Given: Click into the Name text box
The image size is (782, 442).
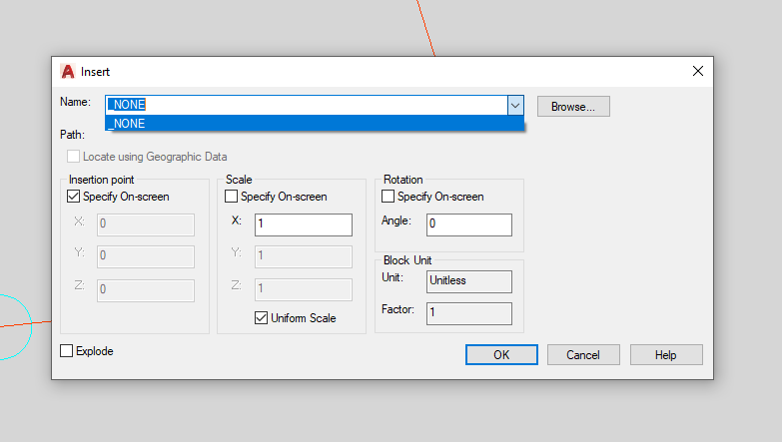Looking at the screenshot, I should pyautogui.click(x=300, y=105).
